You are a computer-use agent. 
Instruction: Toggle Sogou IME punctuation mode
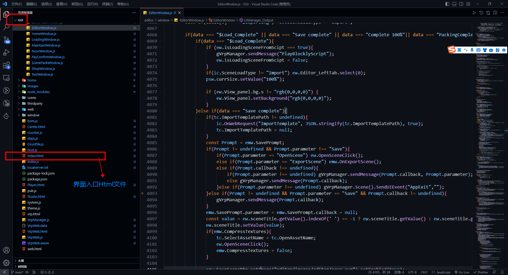click(x=466, y=50)
